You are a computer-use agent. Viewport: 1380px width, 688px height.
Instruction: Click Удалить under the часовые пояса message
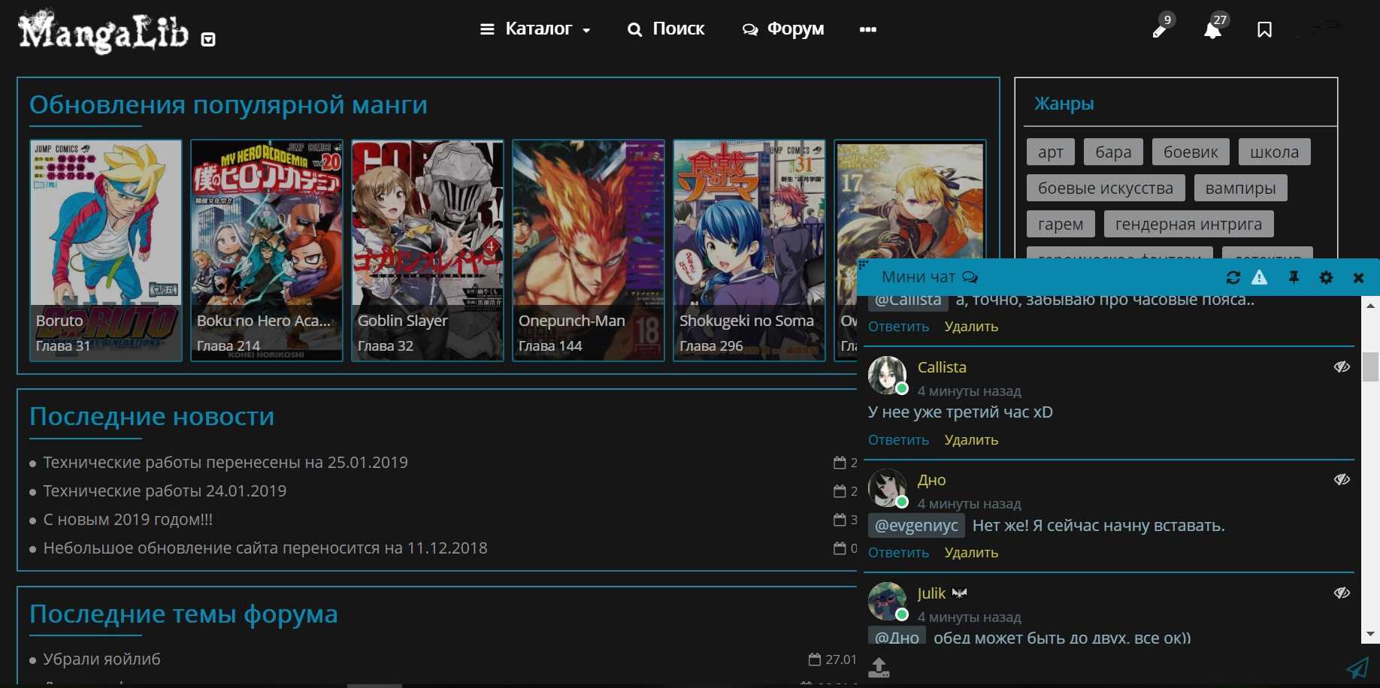pos(971,326)
